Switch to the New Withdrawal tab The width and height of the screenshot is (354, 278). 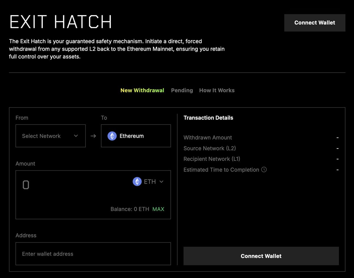142,90
